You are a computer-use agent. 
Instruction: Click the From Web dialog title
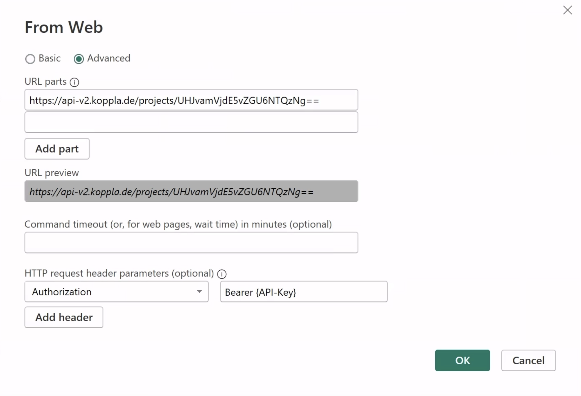pyautogui.click(x=64, y=27)
